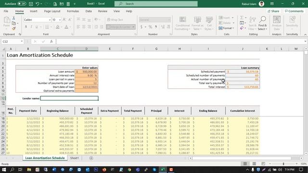Image resolution: width=308 pixels, height=173 pixels.
Task: Cut selection with the scissors icon
Action: point(14,18)
